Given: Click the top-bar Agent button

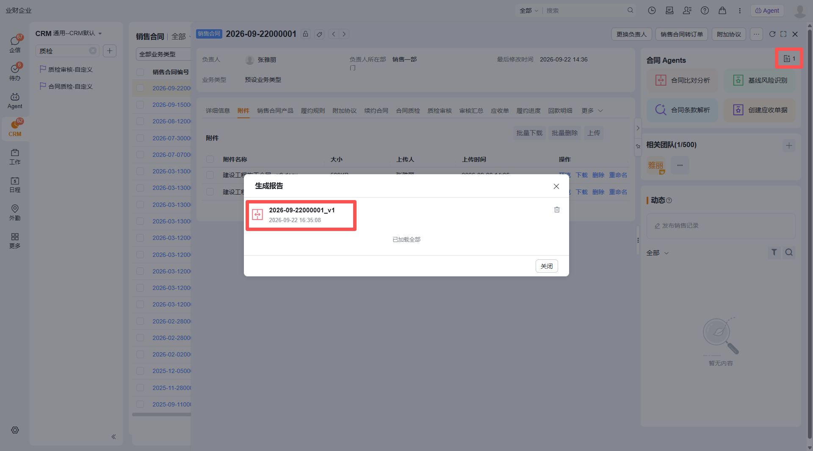Looking at the screenshot, I should pyautogui.click(x=767, y=11).
